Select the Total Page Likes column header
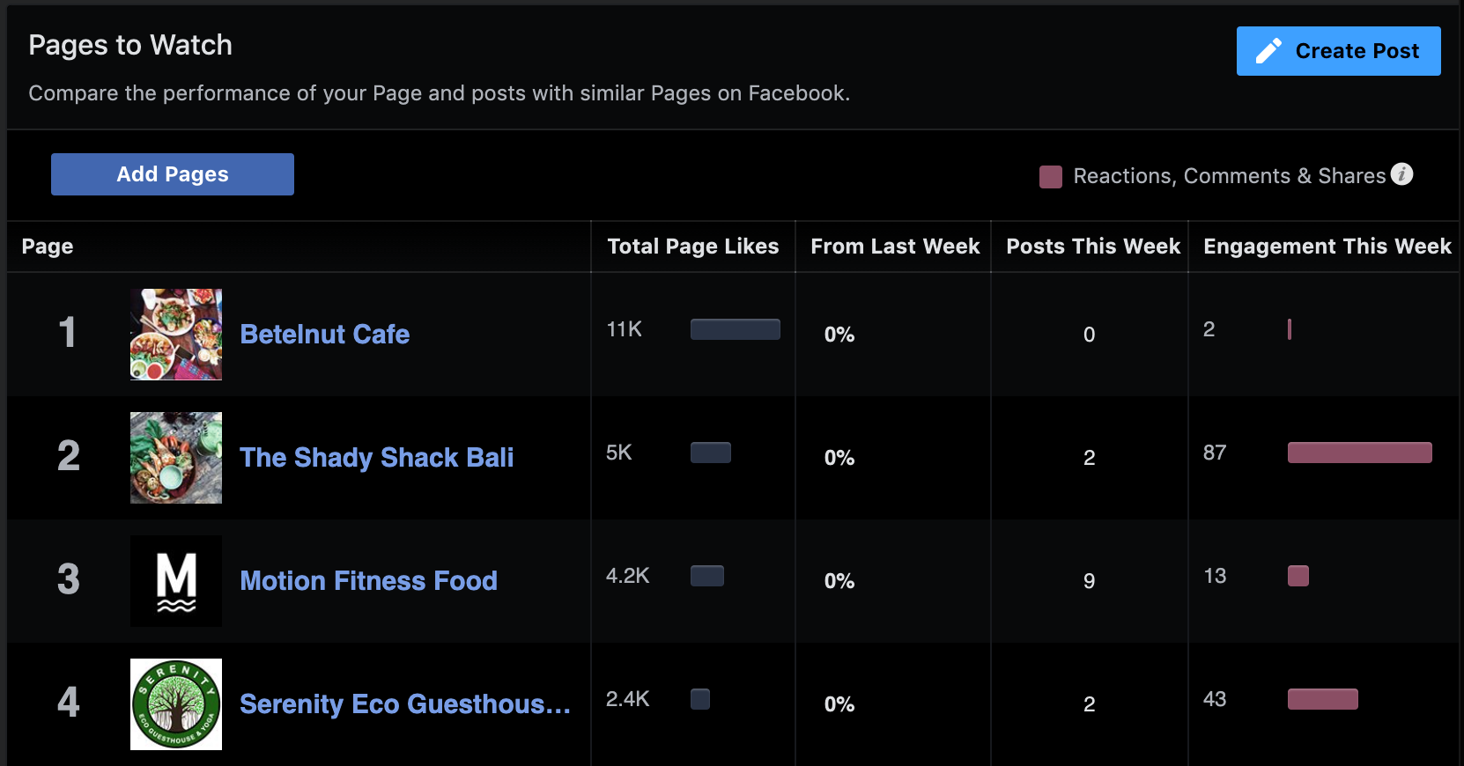The height and width of the screenshot is (766, 1464). tap(693, 247)
